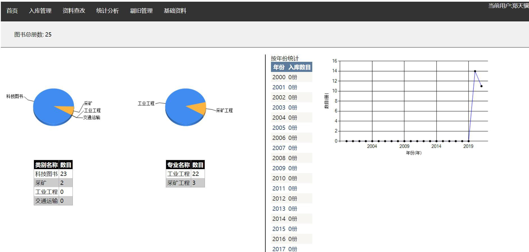
Task: Select the 工业工程 cell in category table
Action: click(x=46, y=192)
